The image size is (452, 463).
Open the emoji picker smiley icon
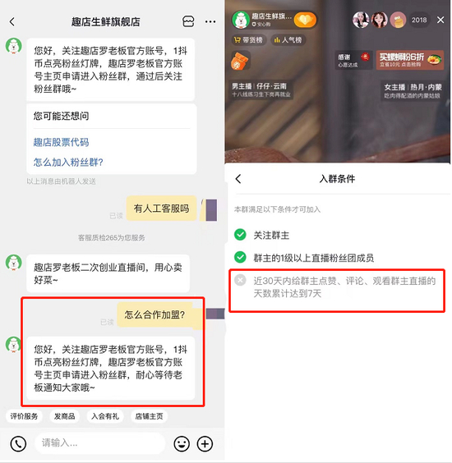(182, 443)
